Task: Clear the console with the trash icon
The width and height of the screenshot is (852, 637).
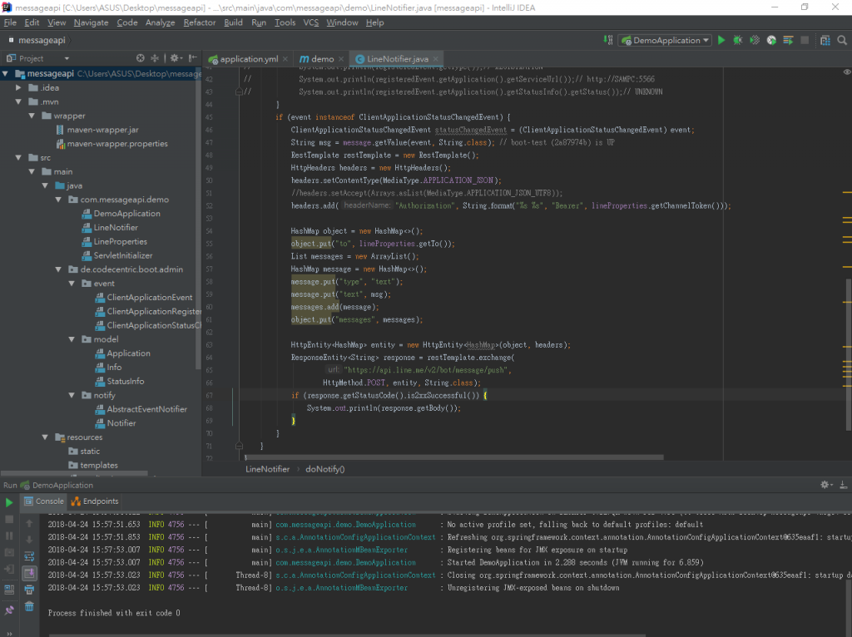Action: point(29,606)
